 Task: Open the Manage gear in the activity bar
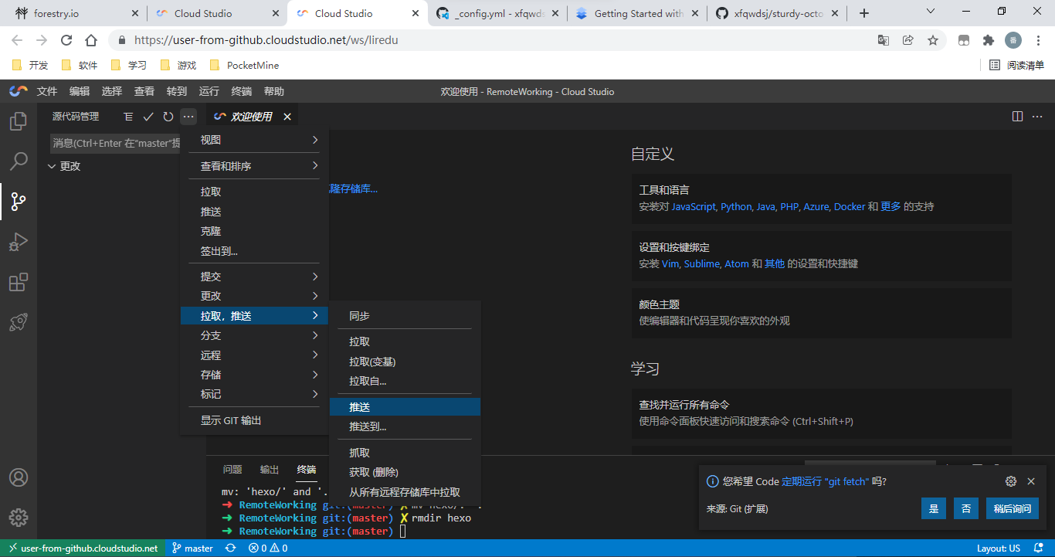point(18,518)
